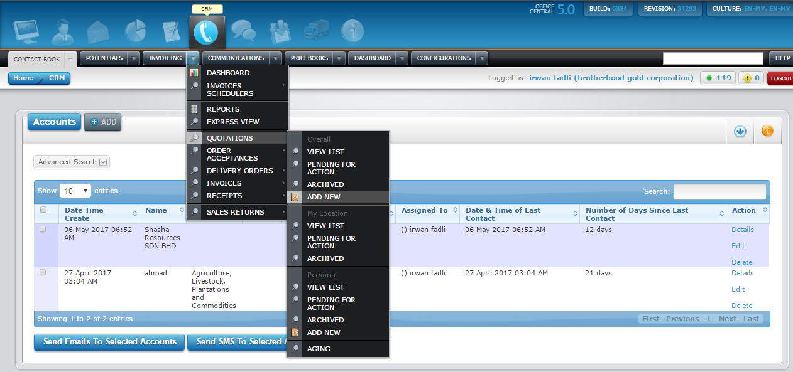Screen dimensions: 793x372
Task: Click the green dot 119 notification badge
Action: [x=718, y=78]
